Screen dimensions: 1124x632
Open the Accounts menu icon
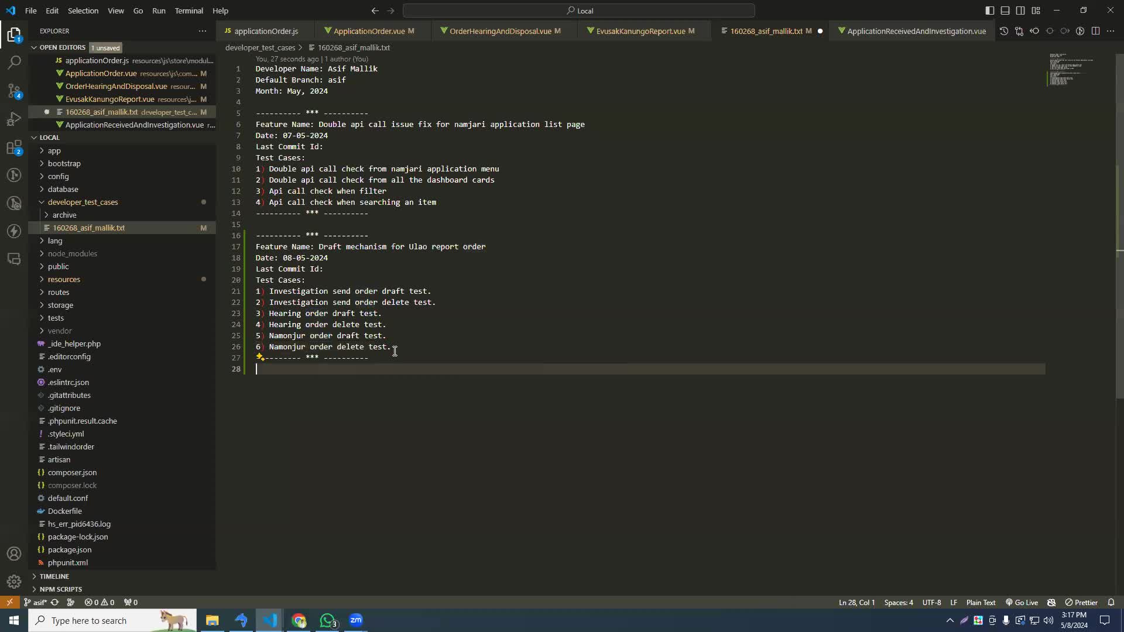(14, 554)
